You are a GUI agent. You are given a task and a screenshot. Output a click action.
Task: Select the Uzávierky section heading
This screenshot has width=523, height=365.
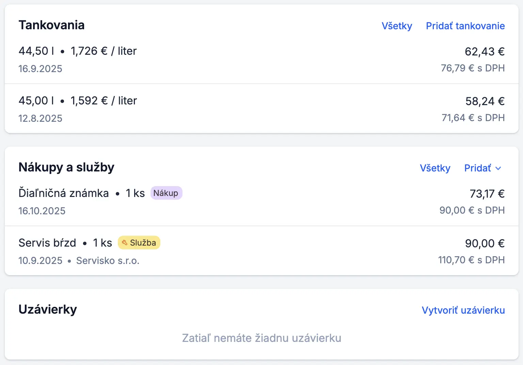(x=48, y=309)
